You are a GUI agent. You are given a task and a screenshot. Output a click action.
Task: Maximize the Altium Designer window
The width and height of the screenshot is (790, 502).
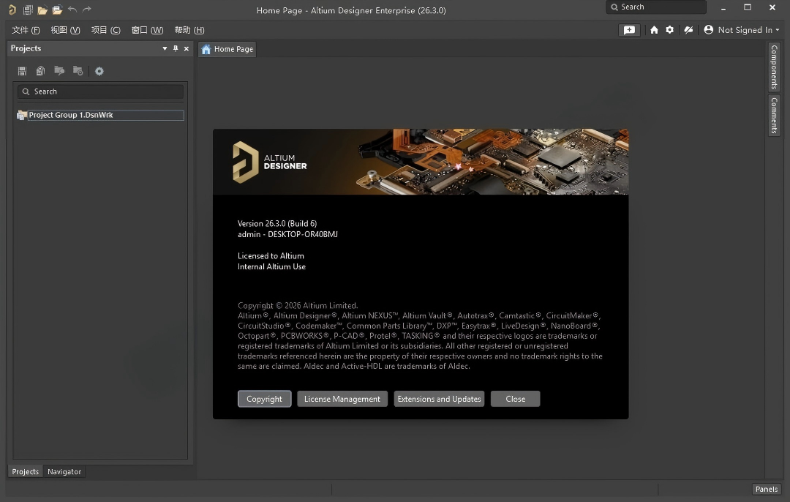748,7
